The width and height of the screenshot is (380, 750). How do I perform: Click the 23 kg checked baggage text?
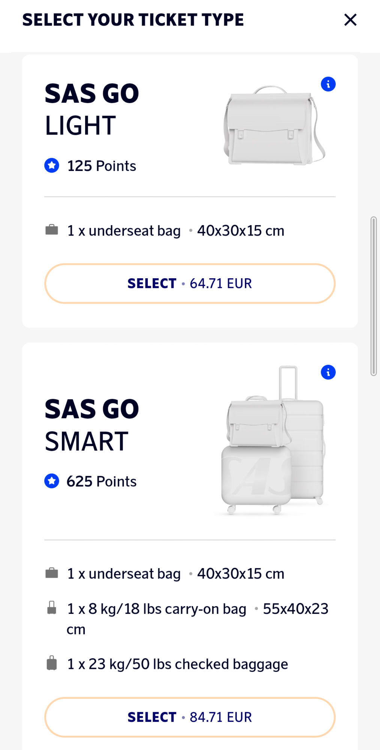click(177, 664)
